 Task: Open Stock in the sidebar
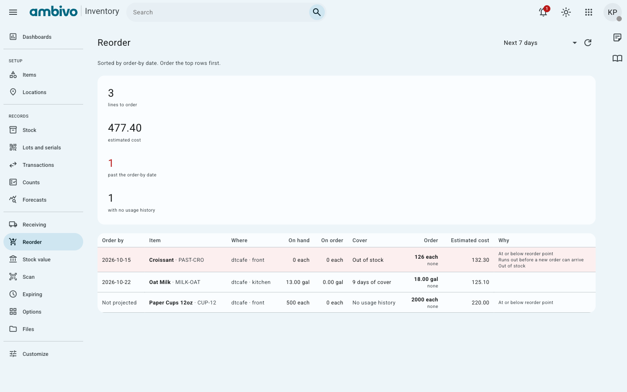43,130
